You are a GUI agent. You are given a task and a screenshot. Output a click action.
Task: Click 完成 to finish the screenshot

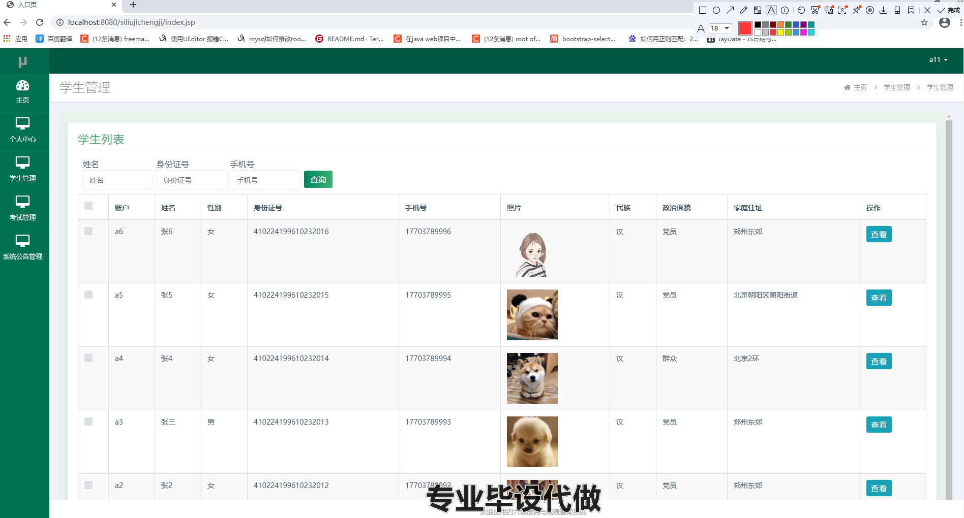949,10
